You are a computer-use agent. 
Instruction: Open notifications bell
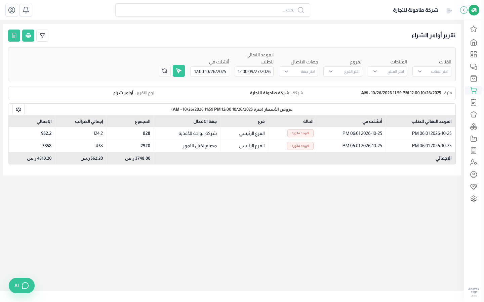26,10
